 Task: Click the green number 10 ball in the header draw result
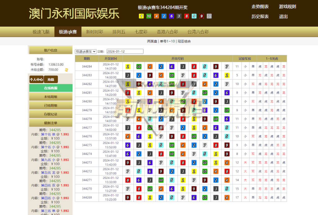point(149,16)
